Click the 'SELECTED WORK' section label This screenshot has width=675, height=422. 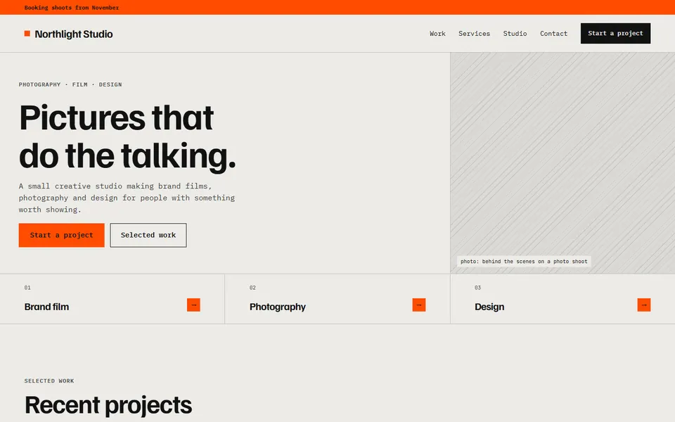click(49, 381)
